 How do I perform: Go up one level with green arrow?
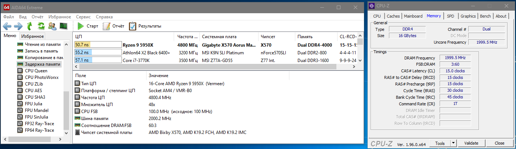pos(30,26)
